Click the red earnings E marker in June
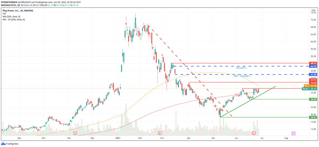319x147 pixels. tap(254, 133)
